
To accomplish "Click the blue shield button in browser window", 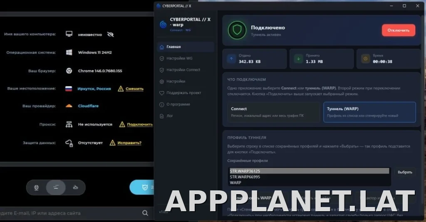I will click(141, 187).
